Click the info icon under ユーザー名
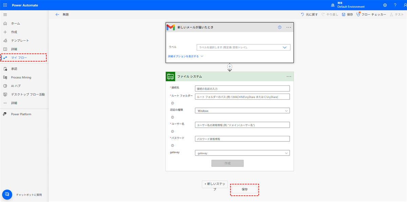The height and width of the screenshot is (202, 407). click(172, 131)
